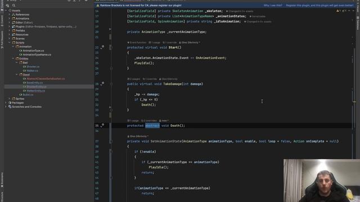Open the red AbstractClassesSerialization.cs file
The height and width of the screenshot is (202, 360).
(x=46, y=79)
